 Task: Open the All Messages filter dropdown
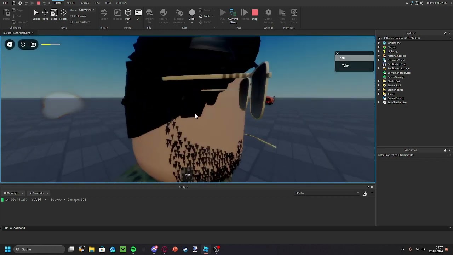[x=13, y=193]
